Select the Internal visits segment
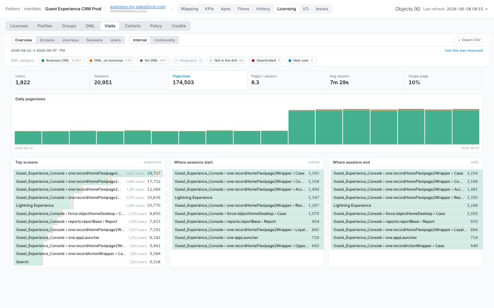The height and width of the screenshot is (308, 494). coord(140,40)
